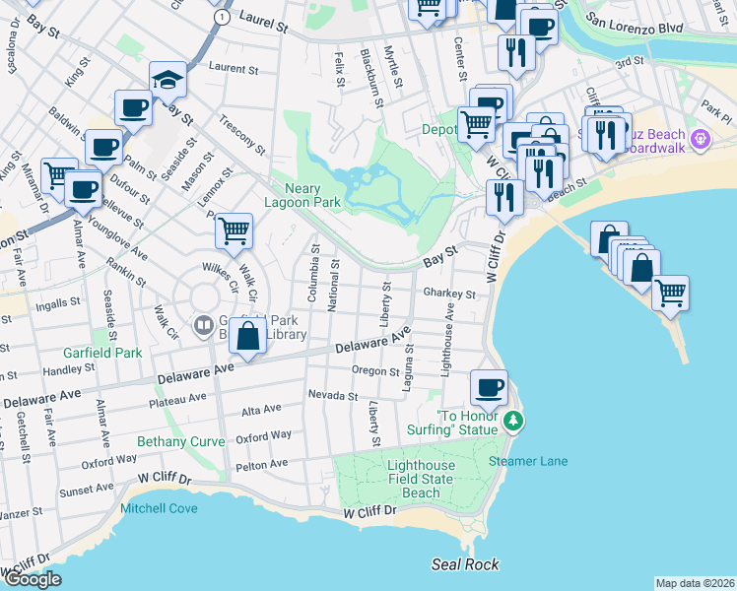
Task: Click the graduation cap school marker
Action: coord(167,81)
